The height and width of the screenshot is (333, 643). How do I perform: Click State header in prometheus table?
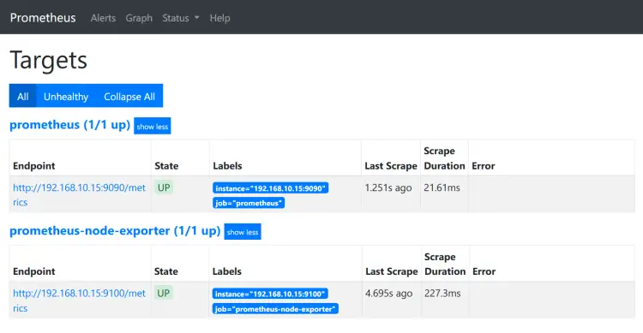click(x=166, y=166)
